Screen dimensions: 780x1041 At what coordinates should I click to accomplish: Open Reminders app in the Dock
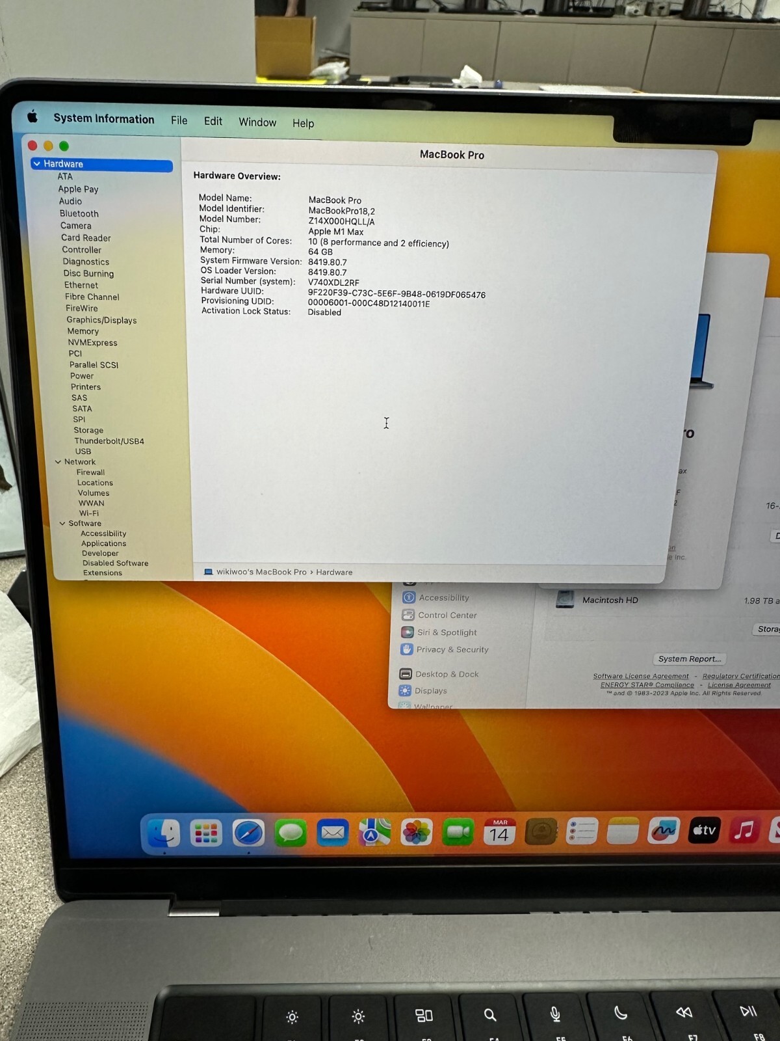[x=582, y=831]
